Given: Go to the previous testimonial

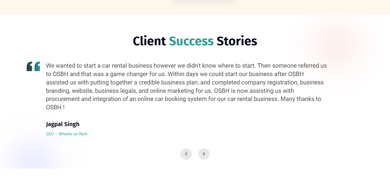Looking at the screenshot, I should pyautogui.click(x=186, y=154).
